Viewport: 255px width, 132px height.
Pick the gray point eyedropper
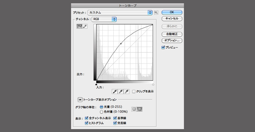click(121, 91)
